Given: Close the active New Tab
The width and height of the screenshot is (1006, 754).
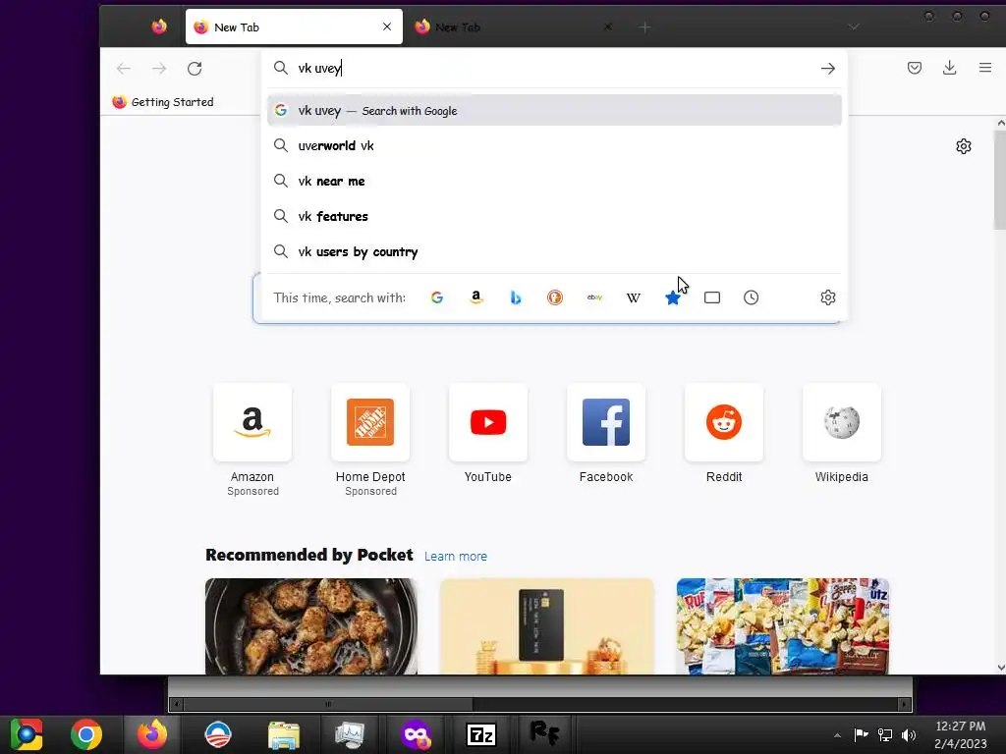Looking at the screenshot, I should (387, 27).
